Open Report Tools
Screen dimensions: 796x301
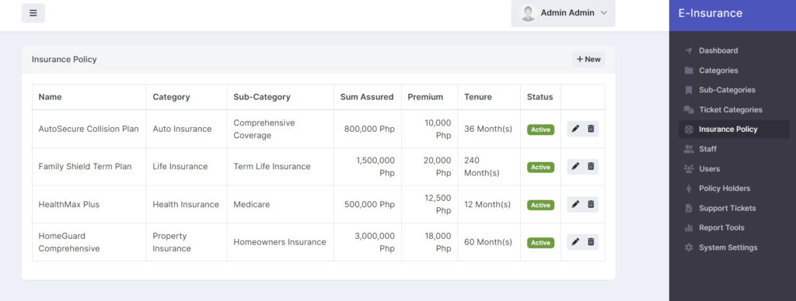click(x=734, y=228)
